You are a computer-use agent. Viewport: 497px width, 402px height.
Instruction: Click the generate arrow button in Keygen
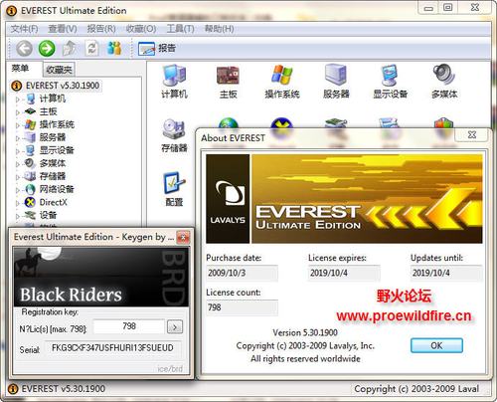point(175,327)
